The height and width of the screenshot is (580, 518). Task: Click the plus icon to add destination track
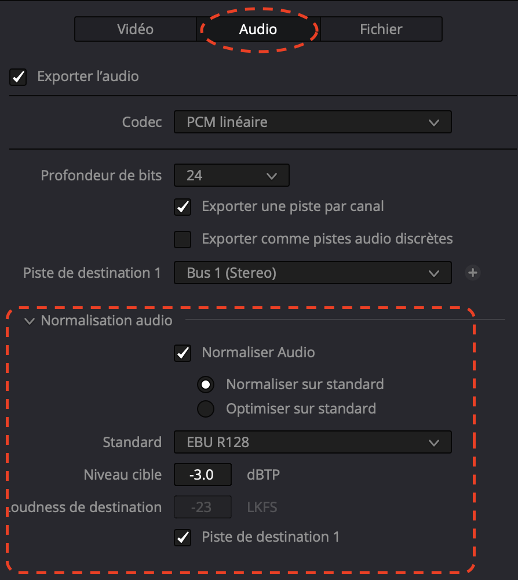tap(473, 273)
